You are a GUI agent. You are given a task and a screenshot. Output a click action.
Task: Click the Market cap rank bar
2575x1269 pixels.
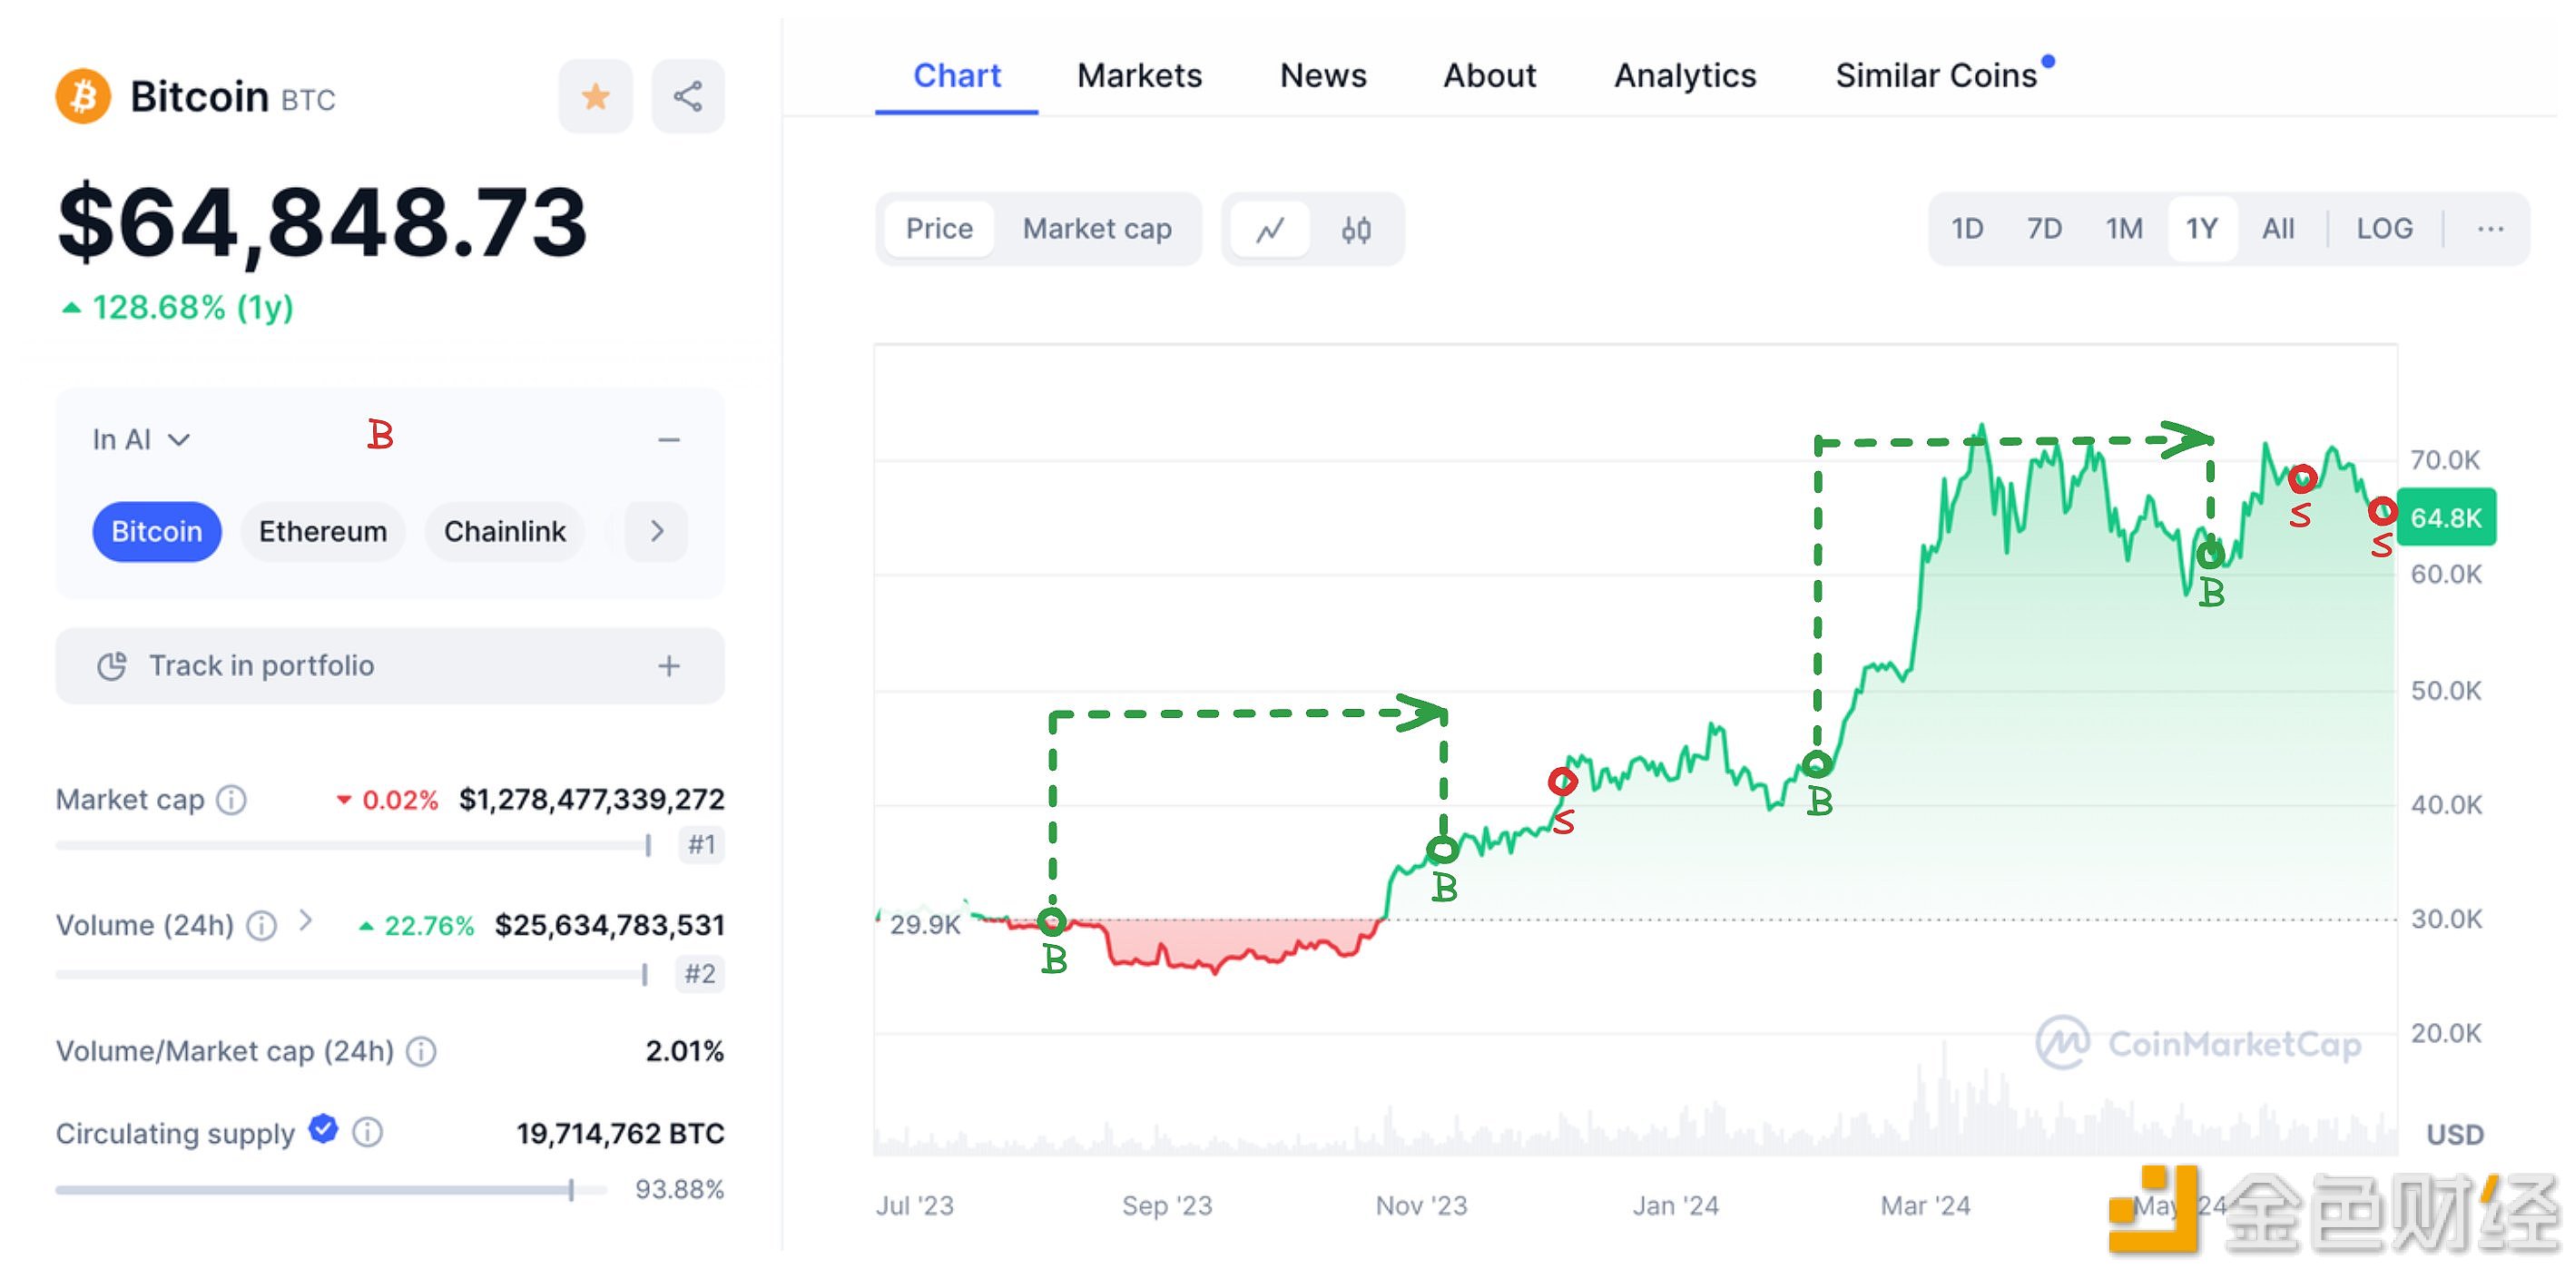354,846
